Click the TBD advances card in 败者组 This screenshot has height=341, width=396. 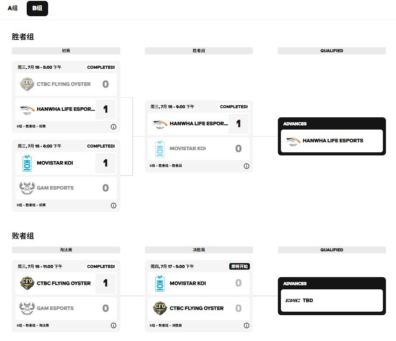[x=331, y=300]
